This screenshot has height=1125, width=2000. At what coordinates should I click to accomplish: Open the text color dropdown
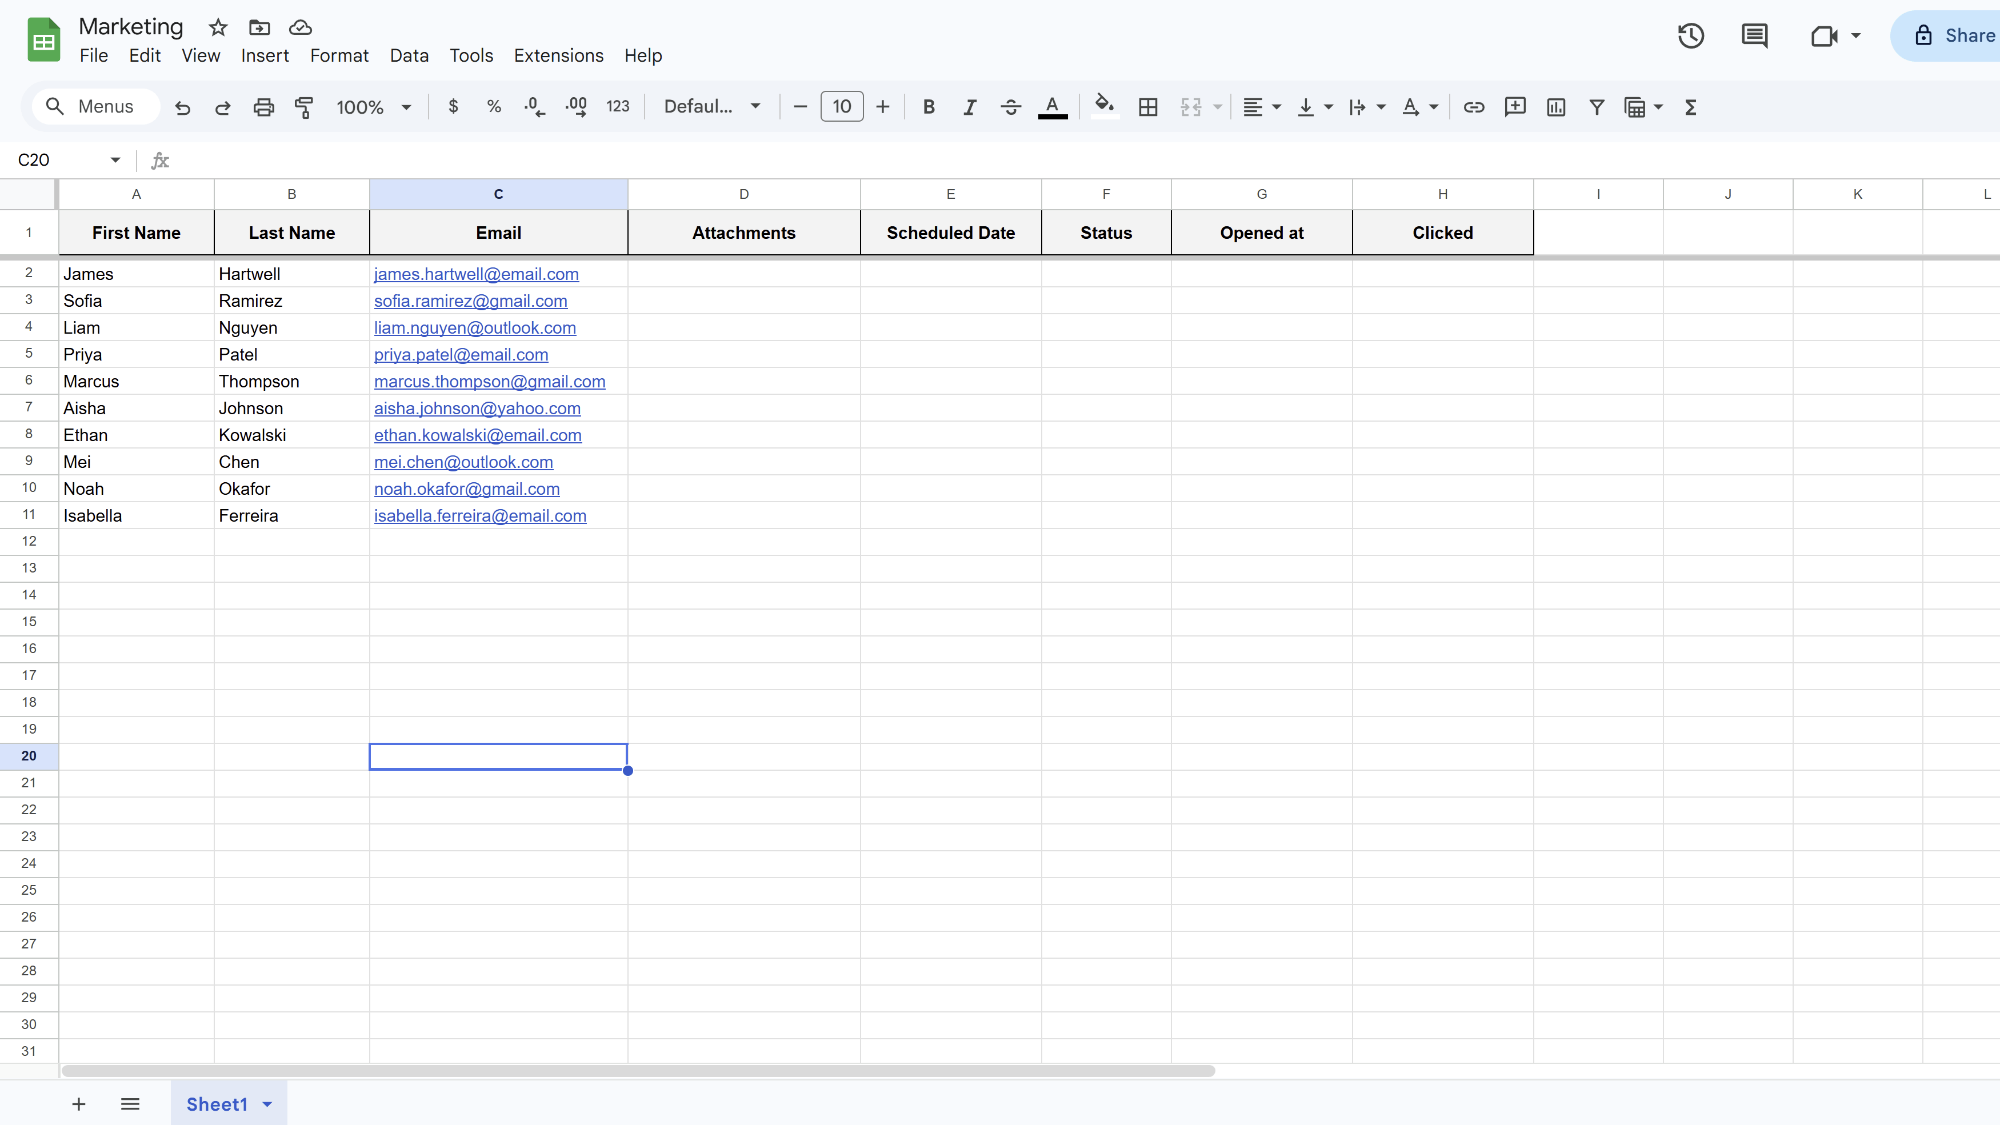click(1053, 106)
